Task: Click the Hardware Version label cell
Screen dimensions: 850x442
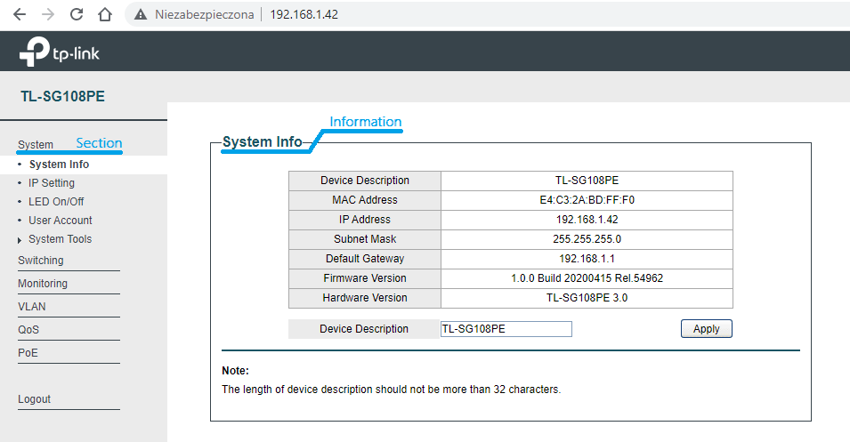Action: pos(365,297)
